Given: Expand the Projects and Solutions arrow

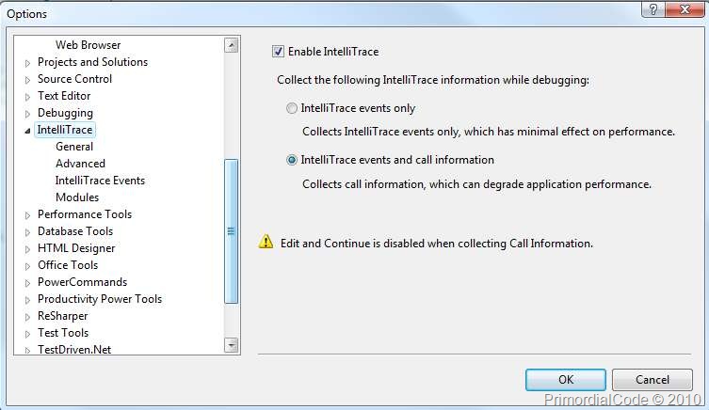Looking at the screenshot, I should (27, 63).
